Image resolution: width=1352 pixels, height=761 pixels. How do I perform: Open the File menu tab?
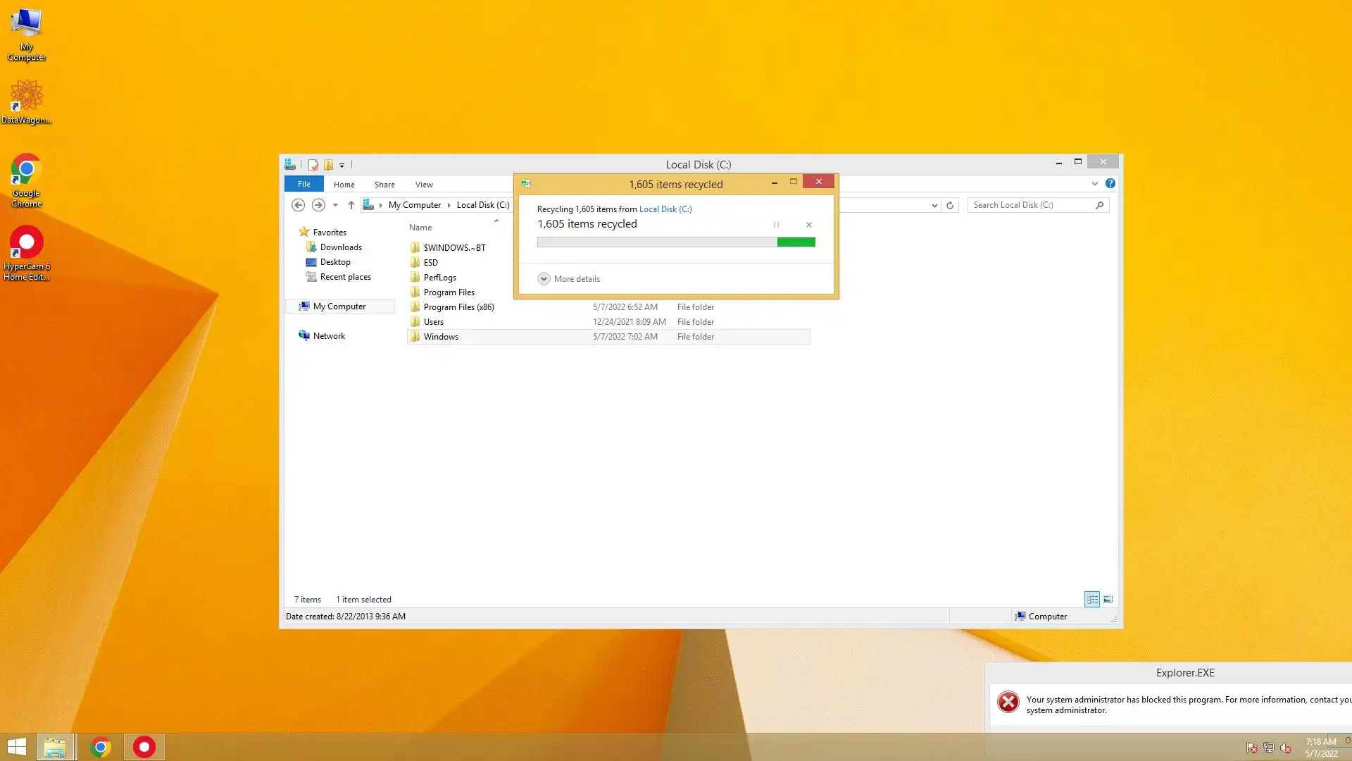303,184
